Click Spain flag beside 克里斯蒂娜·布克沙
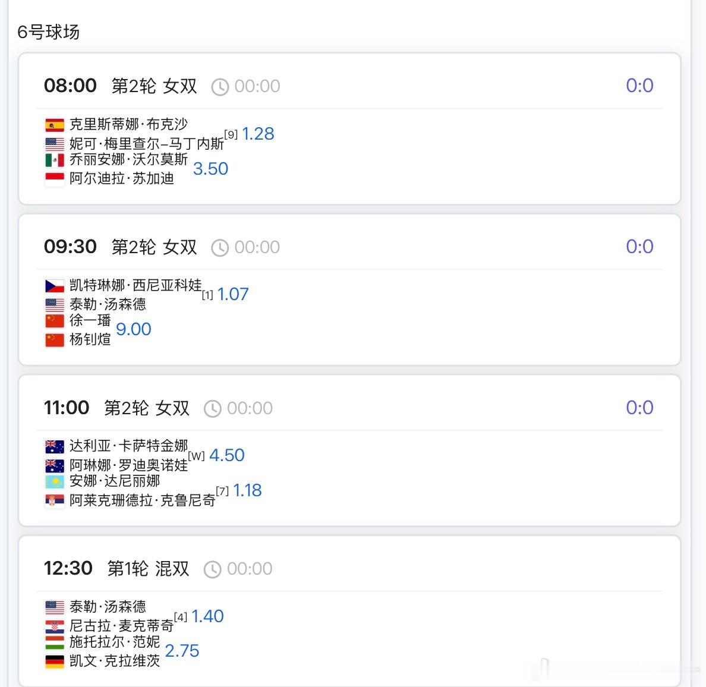706x687 pixels. (x=55, y=125)
